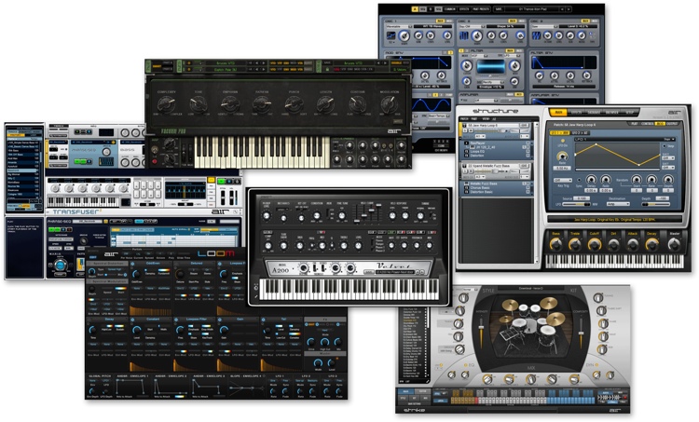Toggle the LFO Sync button in Structure

coord(579,180)
